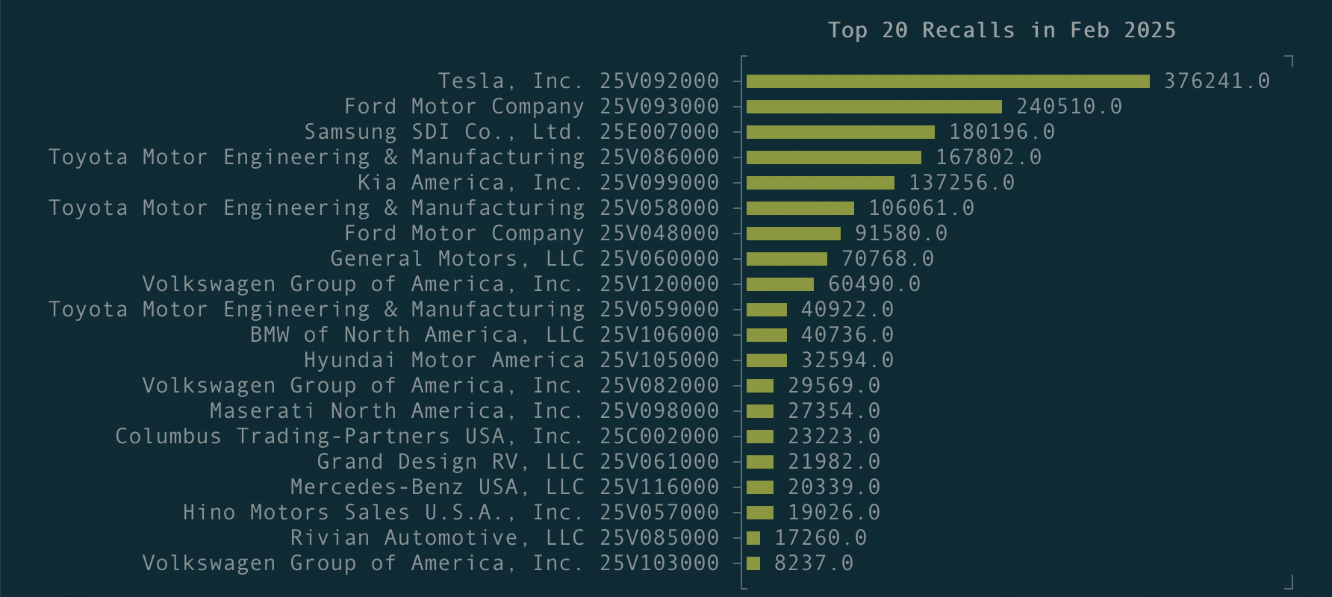The image size is (1332, 597).
Task: Select the bar valued 240510.0
Action: pyautogui.click(x=874, y=107)
